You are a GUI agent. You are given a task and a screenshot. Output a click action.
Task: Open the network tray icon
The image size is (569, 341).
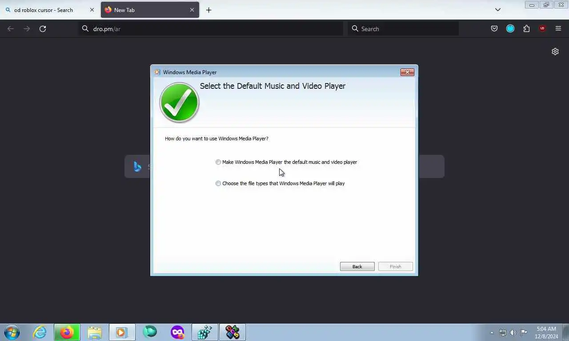(x=503, y=333)
